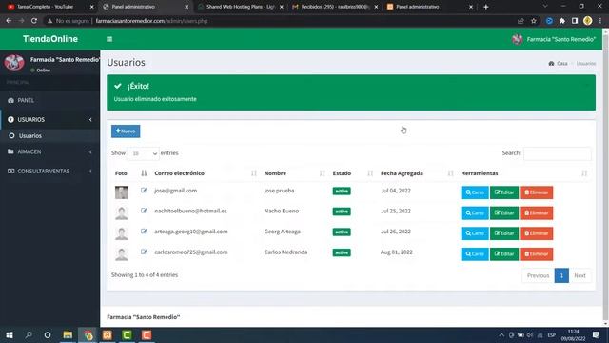Click the profile avatar in the top header

518,39
